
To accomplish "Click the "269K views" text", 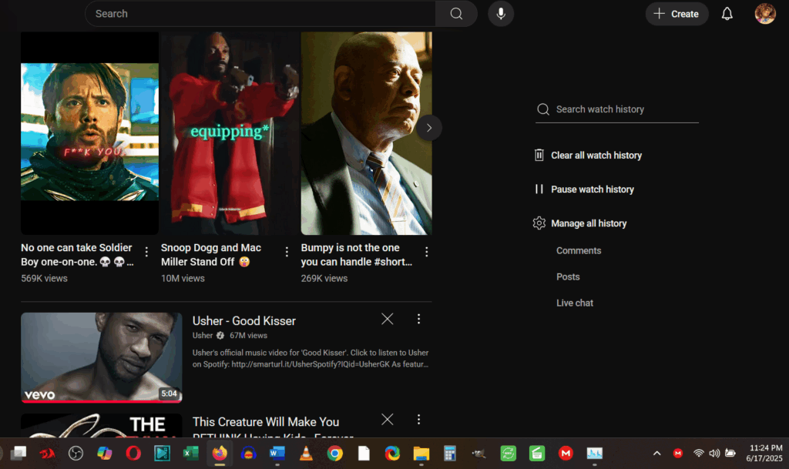I will 324,278.
